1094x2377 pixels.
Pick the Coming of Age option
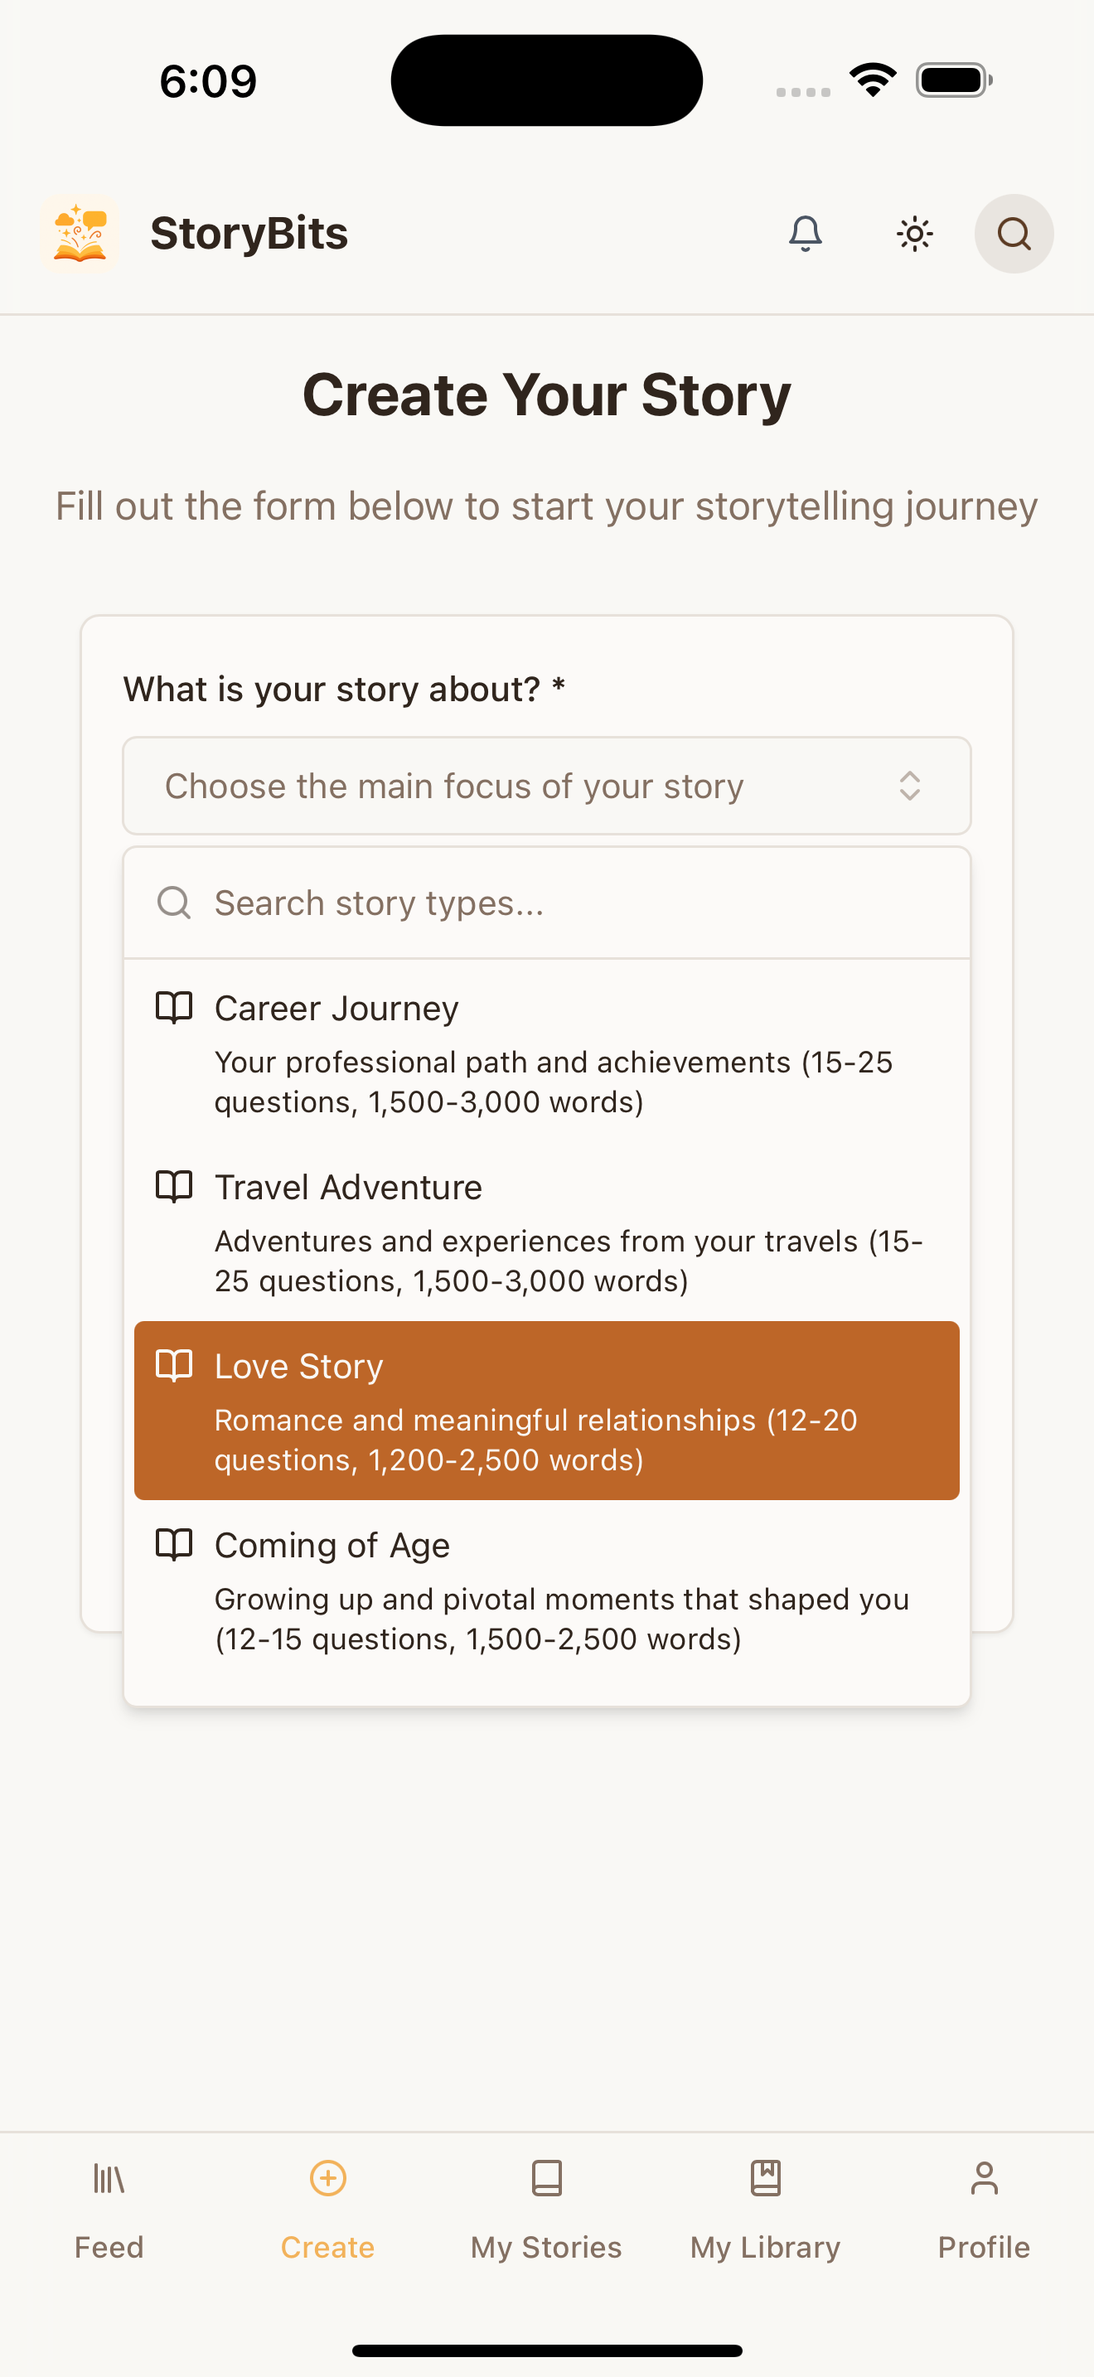click(546, 1590)
